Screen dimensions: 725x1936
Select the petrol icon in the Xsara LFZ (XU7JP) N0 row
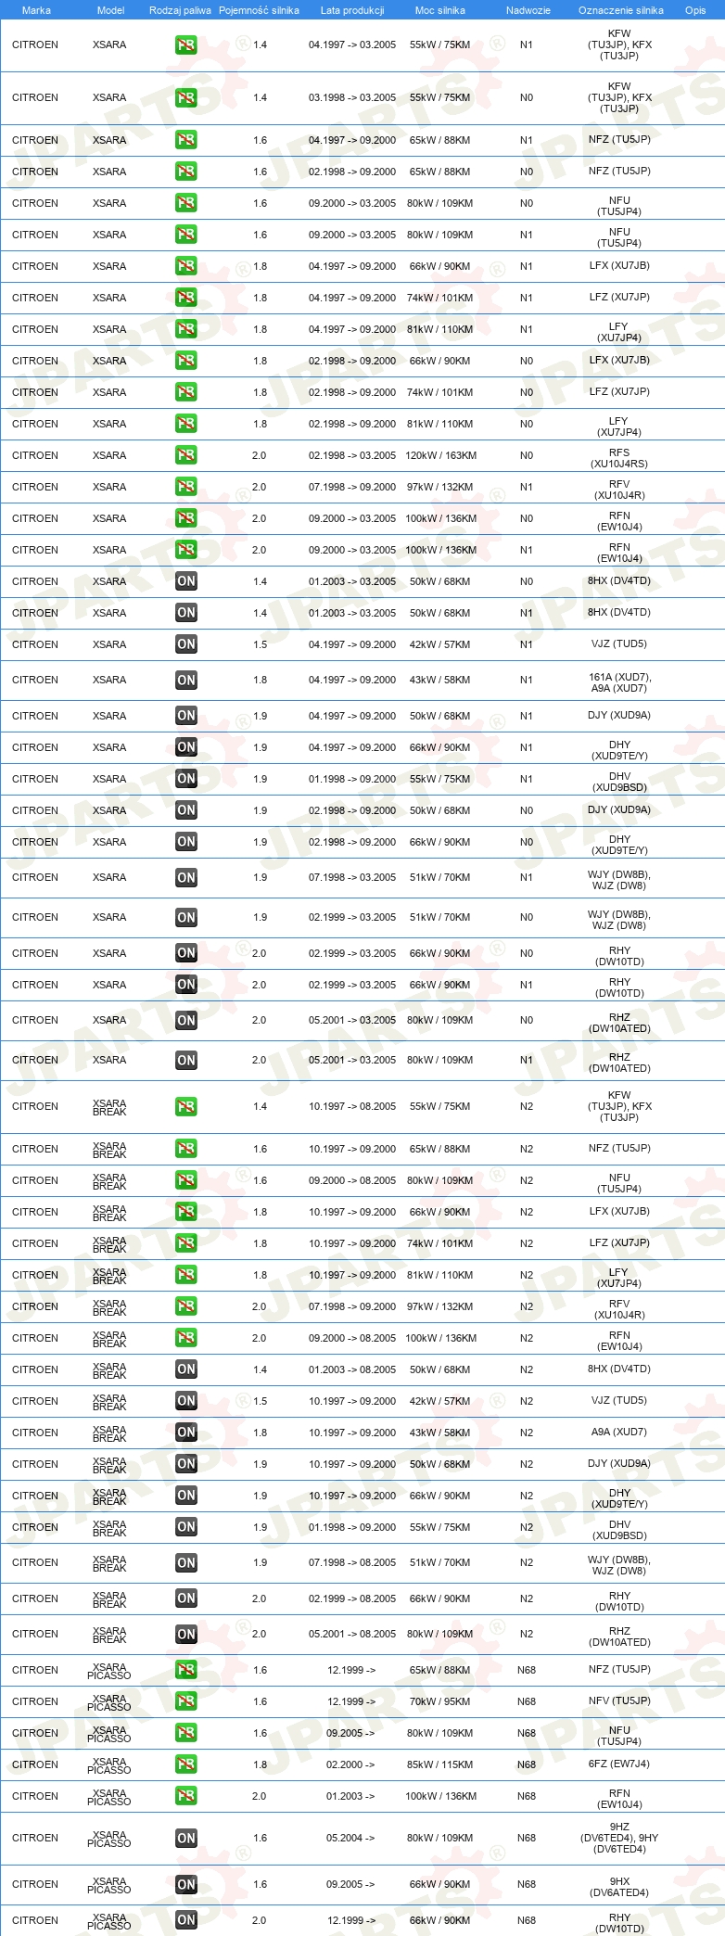click(x=186, y=392)
